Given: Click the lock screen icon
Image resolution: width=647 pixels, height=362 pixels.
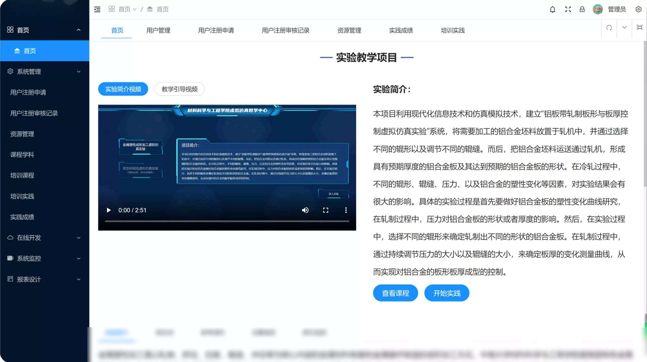Looking at the screenshot, I should [x=582, y=9].
